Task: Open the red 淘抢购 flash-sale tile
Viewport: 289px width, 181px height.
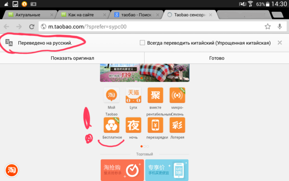Action: [x=122, y=170]
